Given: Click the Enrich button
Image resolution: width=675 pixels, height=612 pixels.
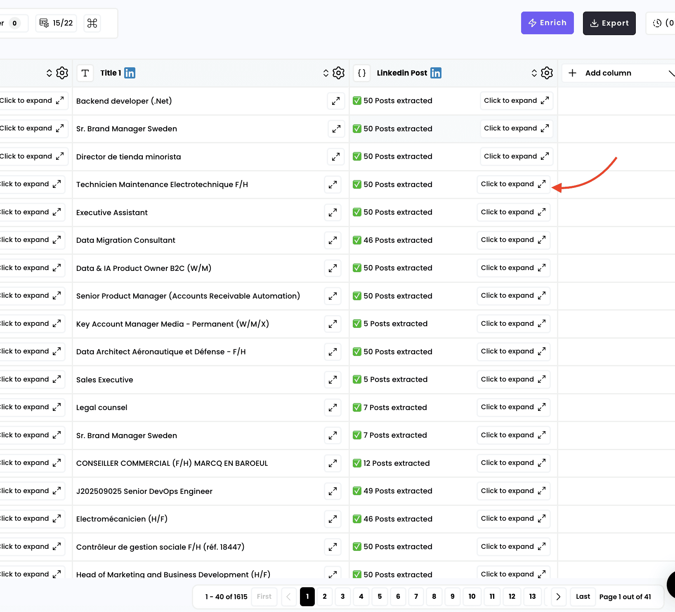Looking at the screenshot, I should click(547, 23).
